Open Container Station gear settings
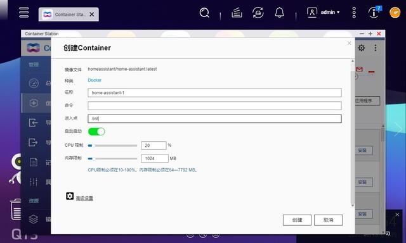The width and height of the screenshot is (406, 243). click(362, 47)
